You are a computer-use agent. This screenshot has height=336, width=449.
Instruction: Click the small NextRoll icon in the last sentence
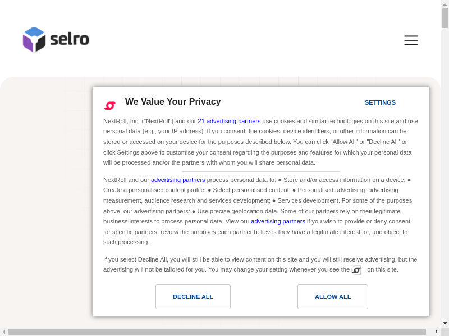(356, 270)
